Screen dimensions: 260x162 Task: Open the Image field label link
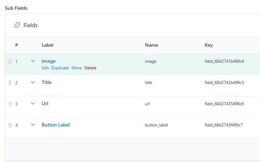tap(48, 61)
